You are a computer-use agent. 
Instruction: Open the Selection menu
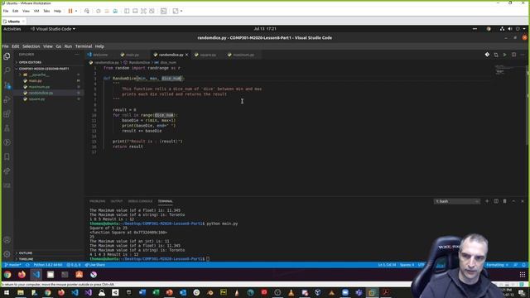coord(31,46)
